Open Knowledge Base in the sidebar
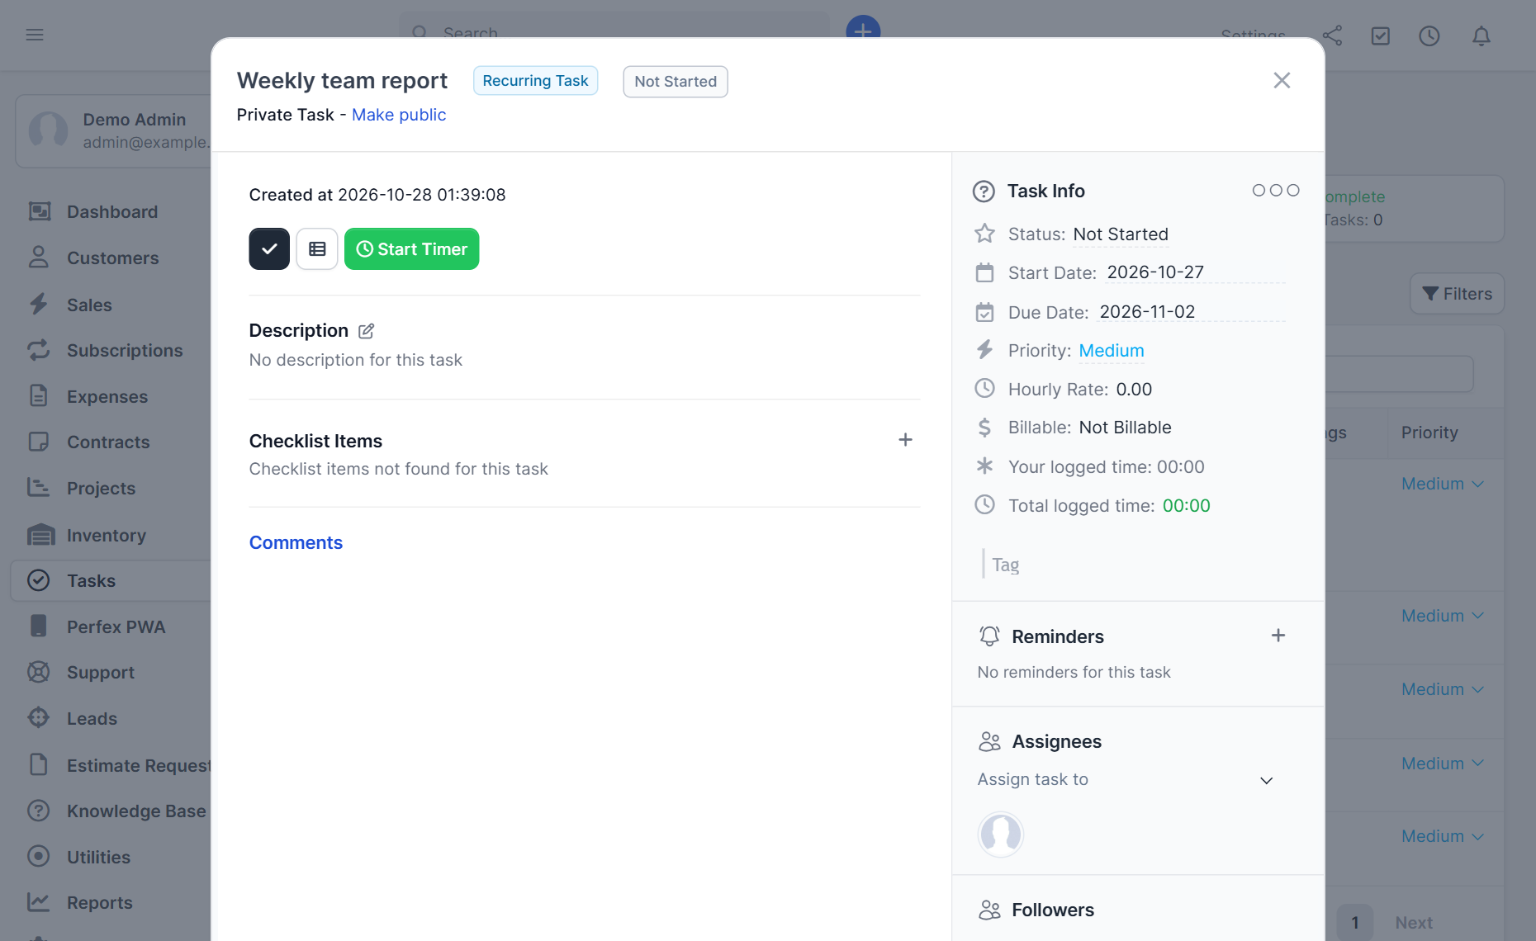 pyautogui.click(x=136, y=811)
